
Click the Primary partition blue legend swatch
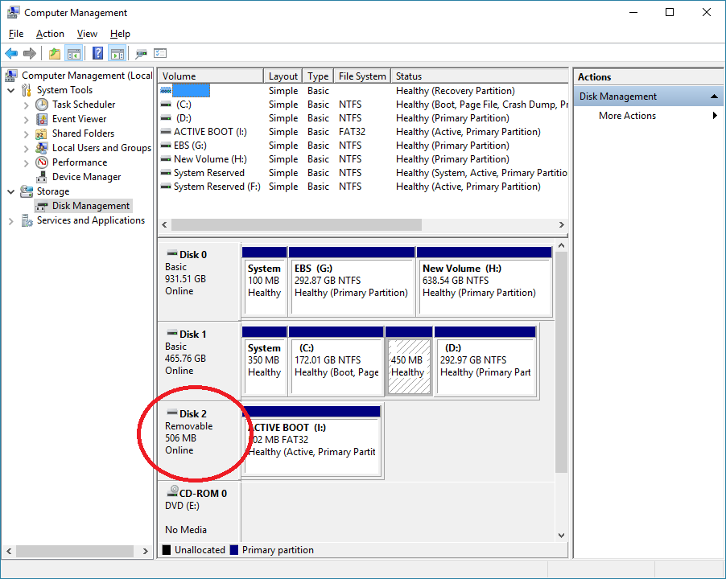(234, 550)
